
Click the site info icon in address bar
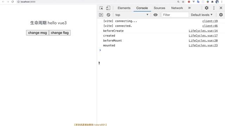(x=19, y=2)
